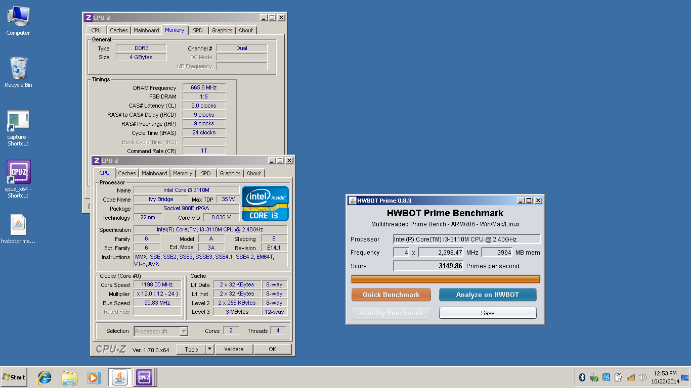Screen dimensions: 691x388
Task: Click the 'Intel Core i3 3110M' name value
Action: 186,190
